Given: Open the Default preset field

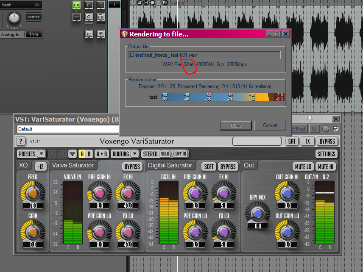Looking at the screenshot, I should coord(68,129).
